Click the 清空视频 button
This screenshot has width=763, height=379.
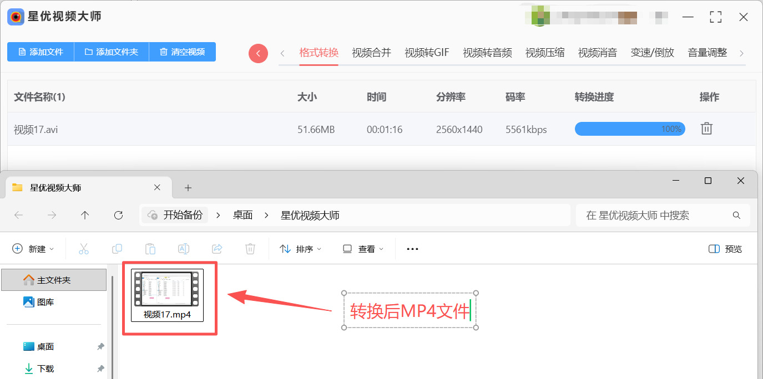click(183, 52)
